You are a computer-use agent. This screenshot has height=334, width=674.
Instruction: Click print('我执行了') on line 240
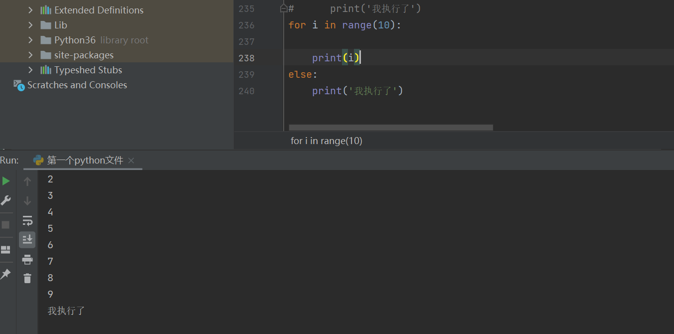point(357,91)
